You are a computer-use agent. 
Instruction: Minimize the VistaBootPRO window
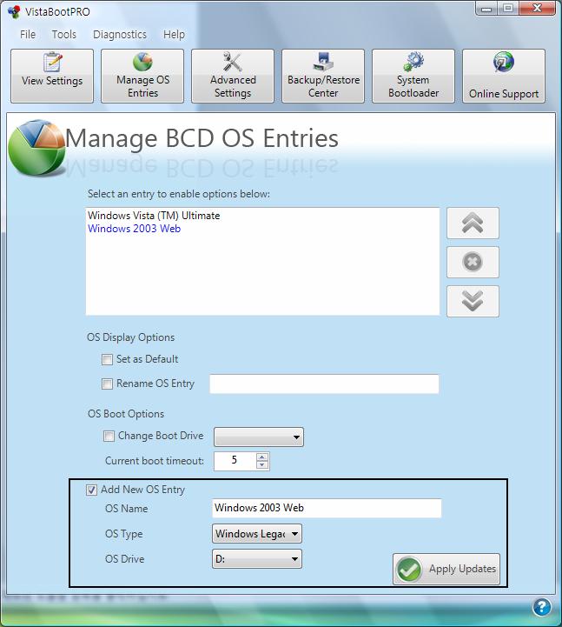[486, 9]
